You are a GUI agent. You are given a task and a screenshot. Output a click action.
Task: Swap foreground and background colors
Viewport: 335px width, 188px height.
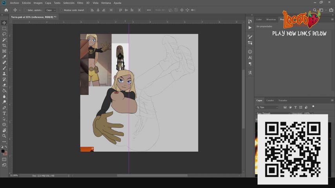6,147
